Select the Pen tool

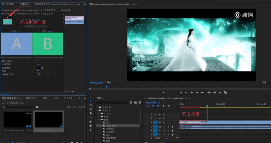91,122
